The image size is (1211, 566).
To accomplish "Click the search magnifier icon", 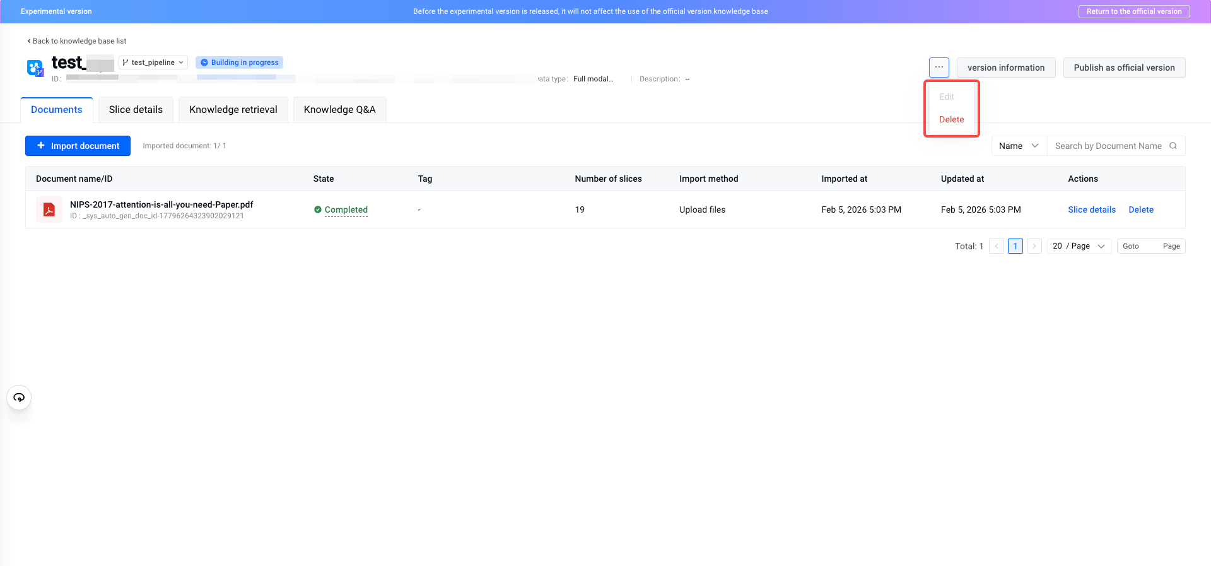I will [1173, 146].
